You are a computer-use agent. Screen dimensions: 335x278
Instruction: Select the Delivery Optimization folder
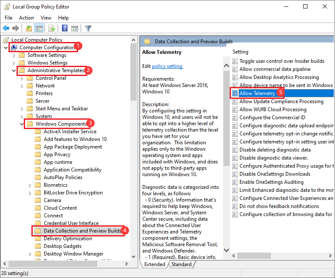coord(68,239)
